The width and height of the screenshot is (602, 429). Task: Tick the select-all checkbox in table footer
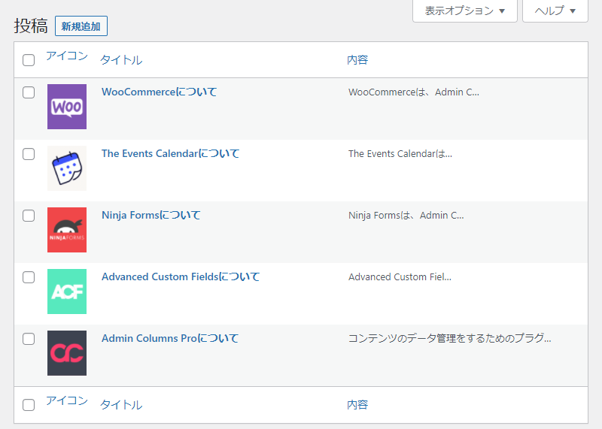[x=29, y=405]
